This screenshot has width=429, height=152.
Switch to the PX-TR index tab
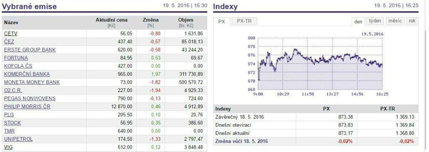(x=244, y=21)
